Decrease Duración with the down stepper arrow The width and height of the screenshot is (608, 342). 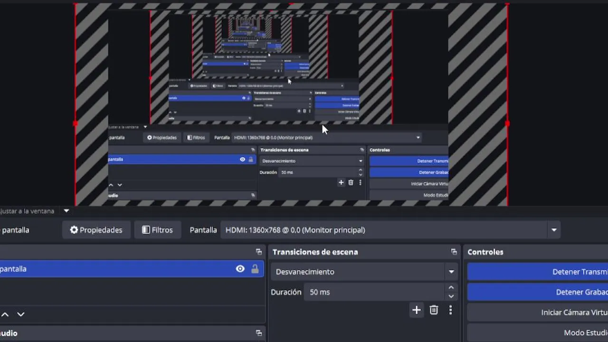(451, 296)
